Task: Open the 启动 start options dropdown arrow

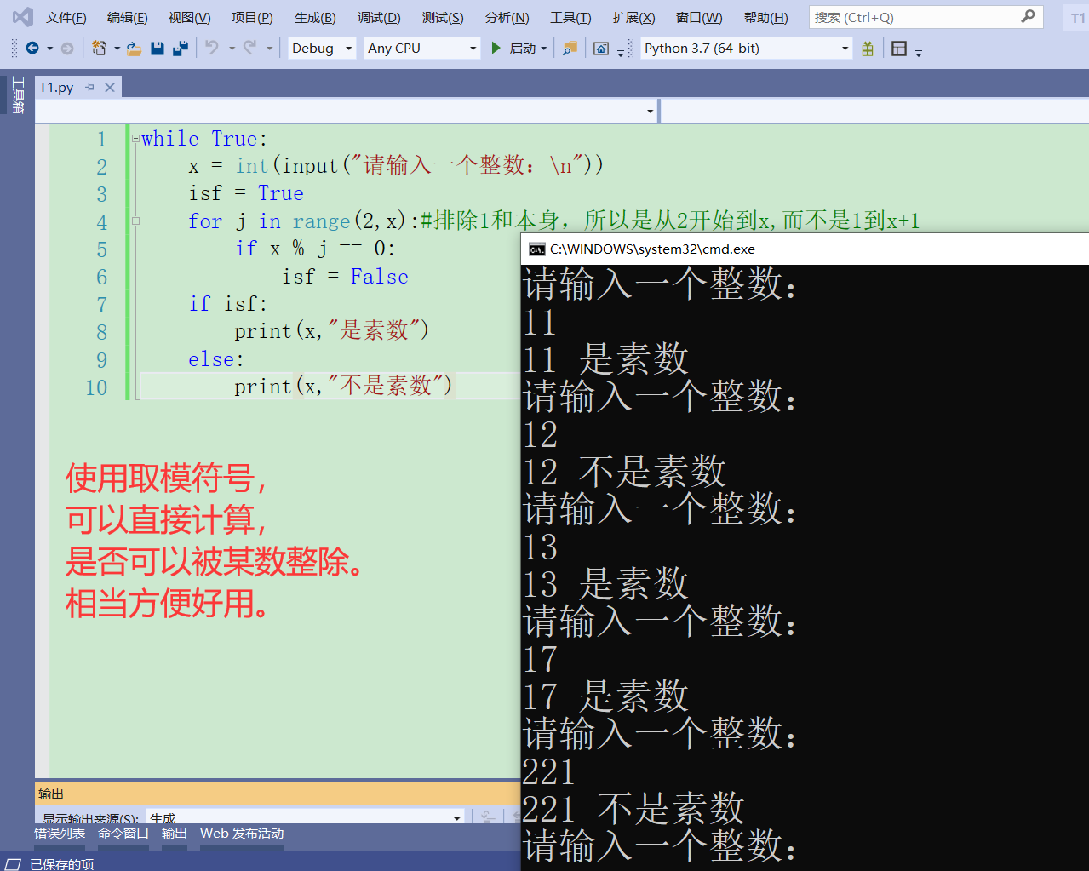Action: click(x=543, y=49)
